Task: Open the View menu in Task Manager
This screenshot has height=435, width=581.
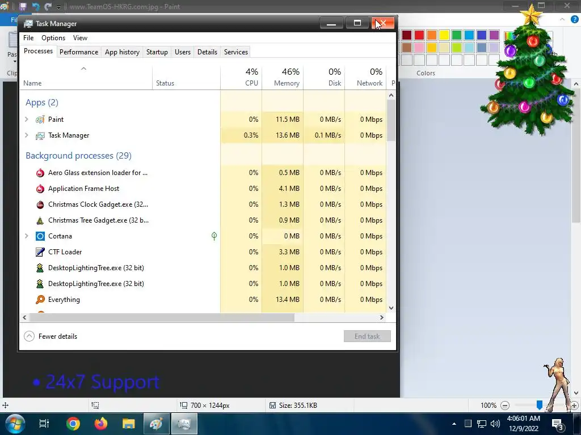Action: point(80,38)
